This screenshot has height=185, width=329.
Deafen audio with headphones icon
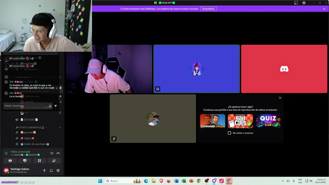click(51, 170)
